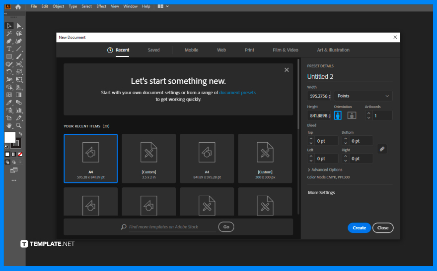Image resolution: width=437 pixels, height=271 pixels.
Task: Follow the document presets link
Action: 237,93
